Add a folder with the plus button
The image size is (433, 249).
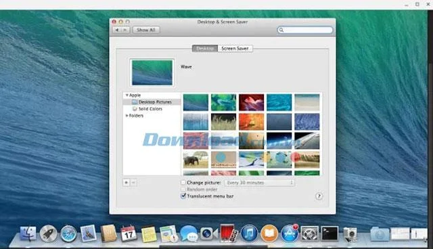click(x=127, y=183)
